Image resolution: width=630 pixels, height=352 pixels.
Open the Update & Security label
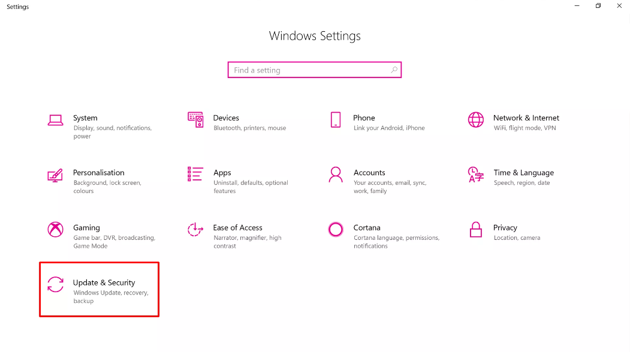click(104, 282)
